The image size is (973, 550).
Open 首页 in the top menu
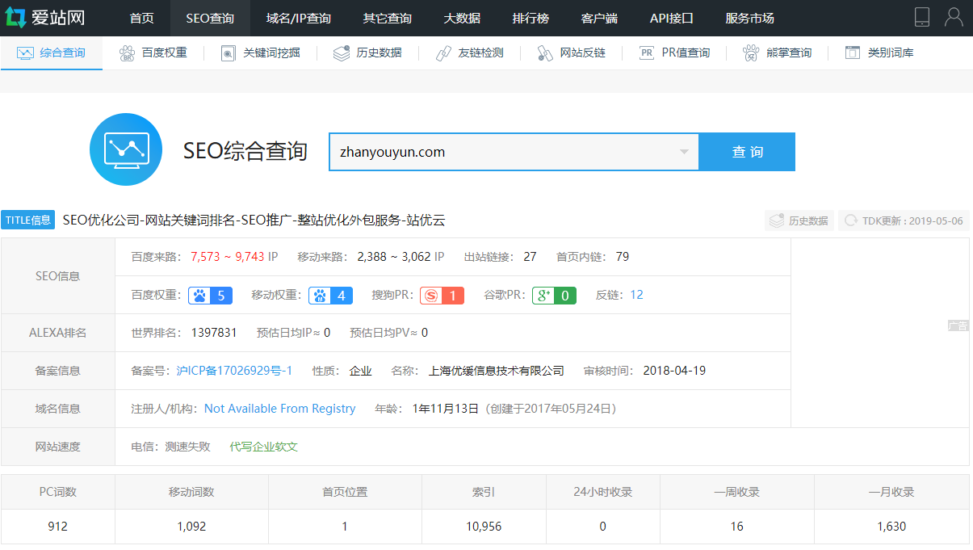pos(141,18)
